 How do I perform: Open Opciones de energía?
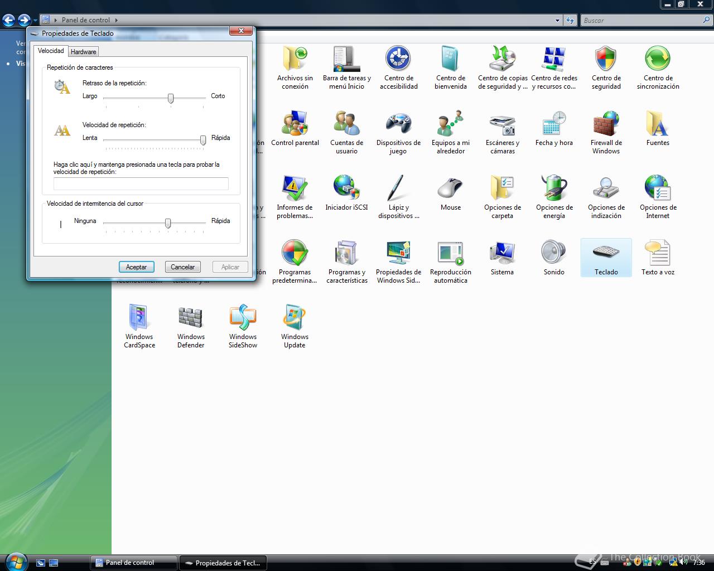pos(554,197)
